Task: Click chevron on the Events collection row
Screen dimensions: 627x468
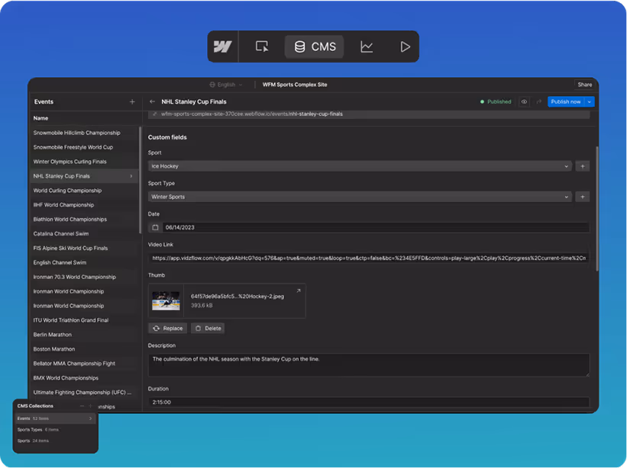Action: click(x=90, y=418)
